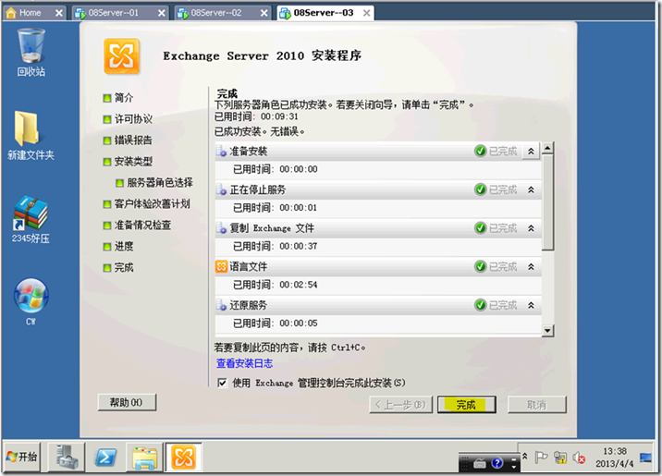Close the Home tab
Viewport: 662px width, 476px height.
(x=59, y=13)
